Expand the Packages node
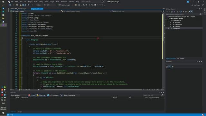Viewport: 206px width, 116px height. [171, 26]
